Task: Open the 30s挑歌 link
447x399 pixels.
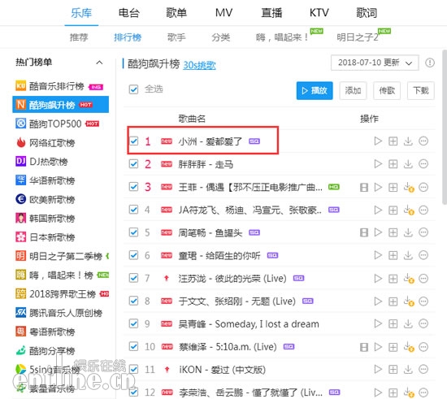Action: [x=199, y=65]
